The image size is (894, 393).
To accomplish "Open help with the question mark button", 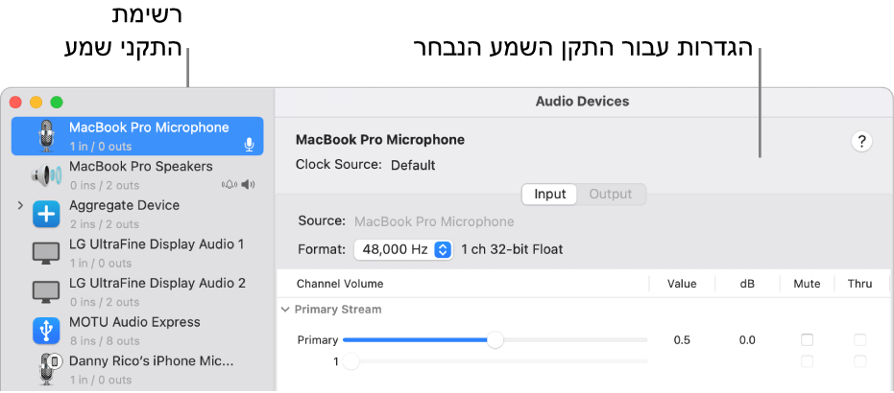I will (x=861, y=142).
